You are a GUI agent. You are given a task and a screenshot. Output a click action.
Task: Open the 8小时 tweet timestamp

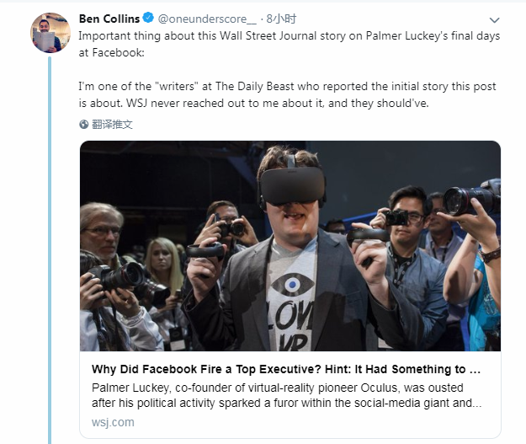click(279, 19)
